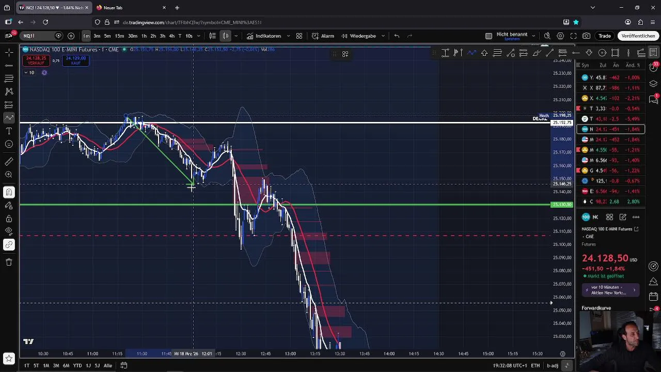Open the go-to-date calendar icon

pos(124,365)
